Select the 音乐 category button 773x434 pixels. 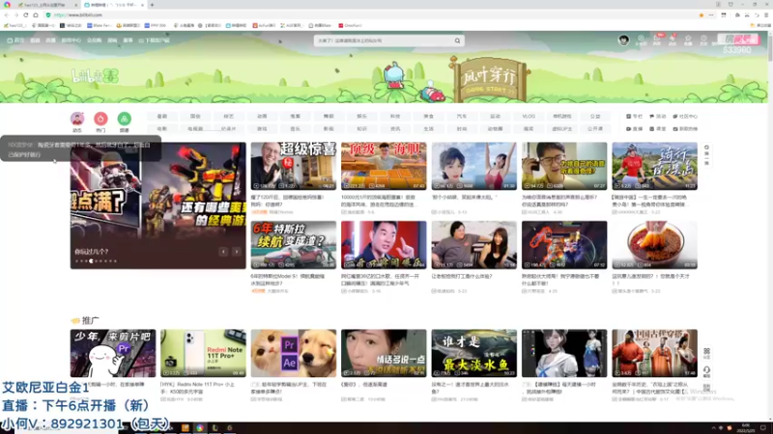296,129
